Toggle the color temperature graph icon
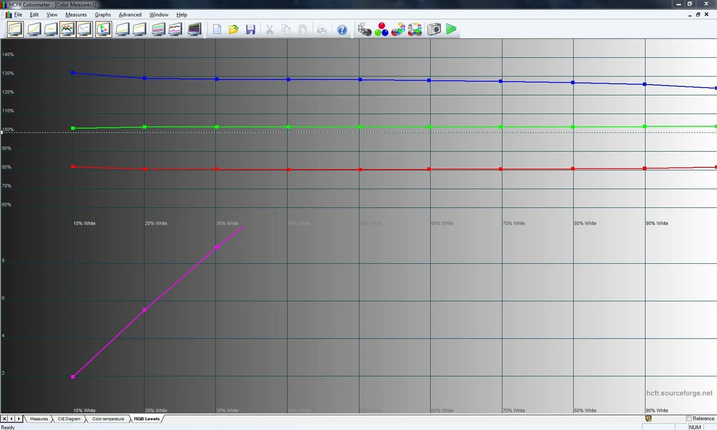The width and height of the screenshot is (717, 430). 84,29
